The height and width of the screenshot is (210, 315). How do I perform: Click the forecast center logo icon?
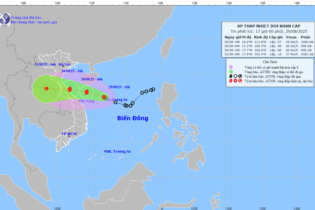click(5, 20)
